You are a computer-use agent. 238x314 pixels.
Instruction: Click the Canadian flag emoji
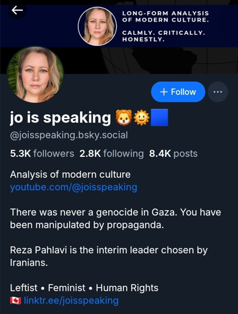pos(15,301)
